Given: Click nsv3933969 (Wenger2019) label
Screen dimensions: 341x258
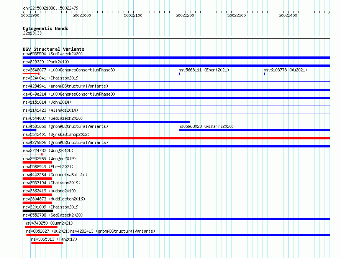Looking at the screenshot, I should pos(49,159).
